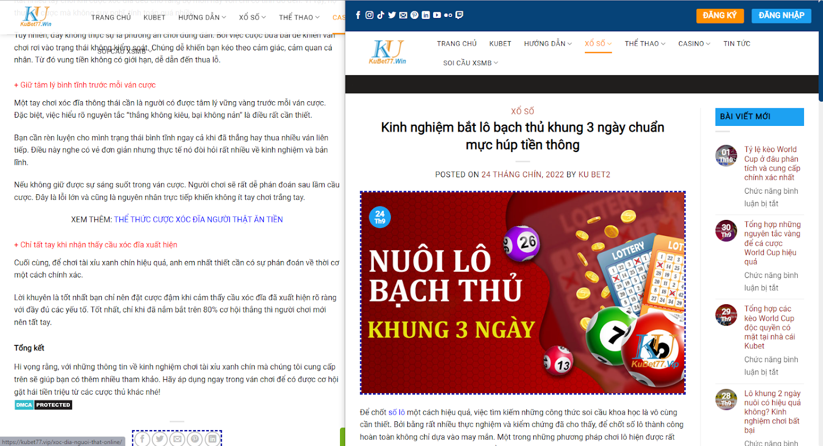Share via Pinterest circle icon below left article
823x446 pixels.
point(195,439)
